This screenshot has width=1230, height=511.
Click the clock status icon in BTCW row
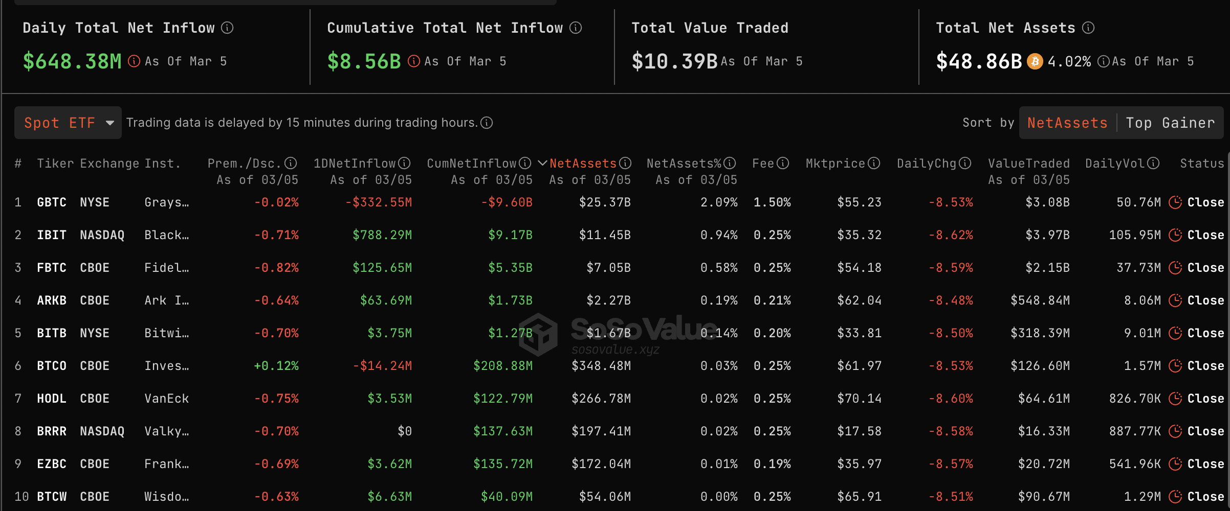[x=1175, y=497]
